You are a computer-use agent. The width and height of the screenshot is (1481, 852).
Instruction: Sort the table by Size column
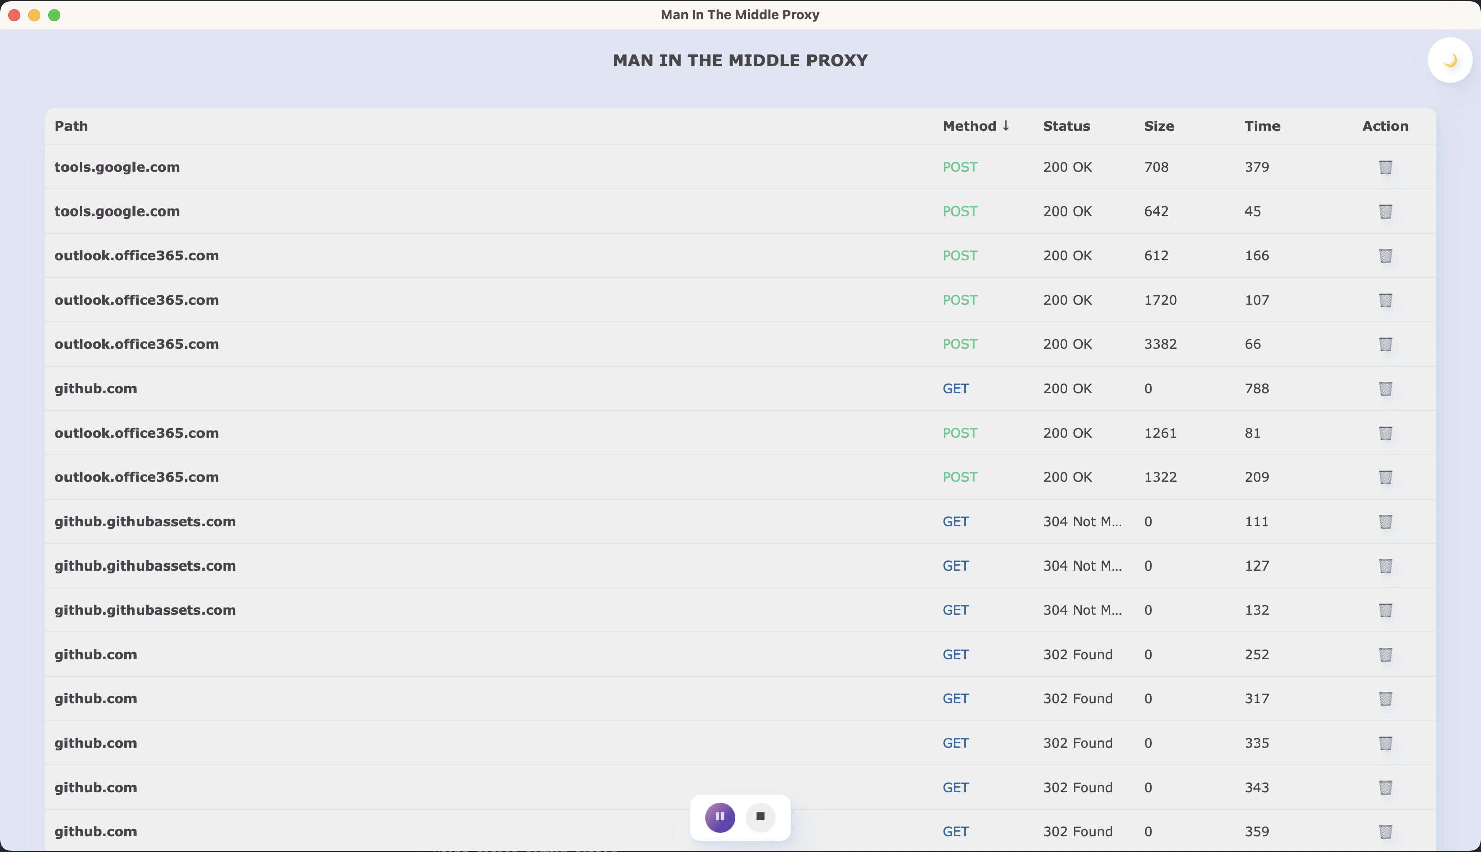1159,126
